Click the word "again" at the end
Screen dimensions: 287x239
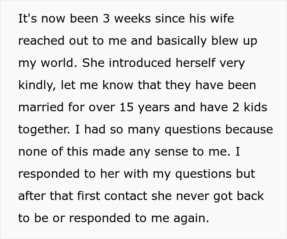pyautogui.click(x=190, y=218)
